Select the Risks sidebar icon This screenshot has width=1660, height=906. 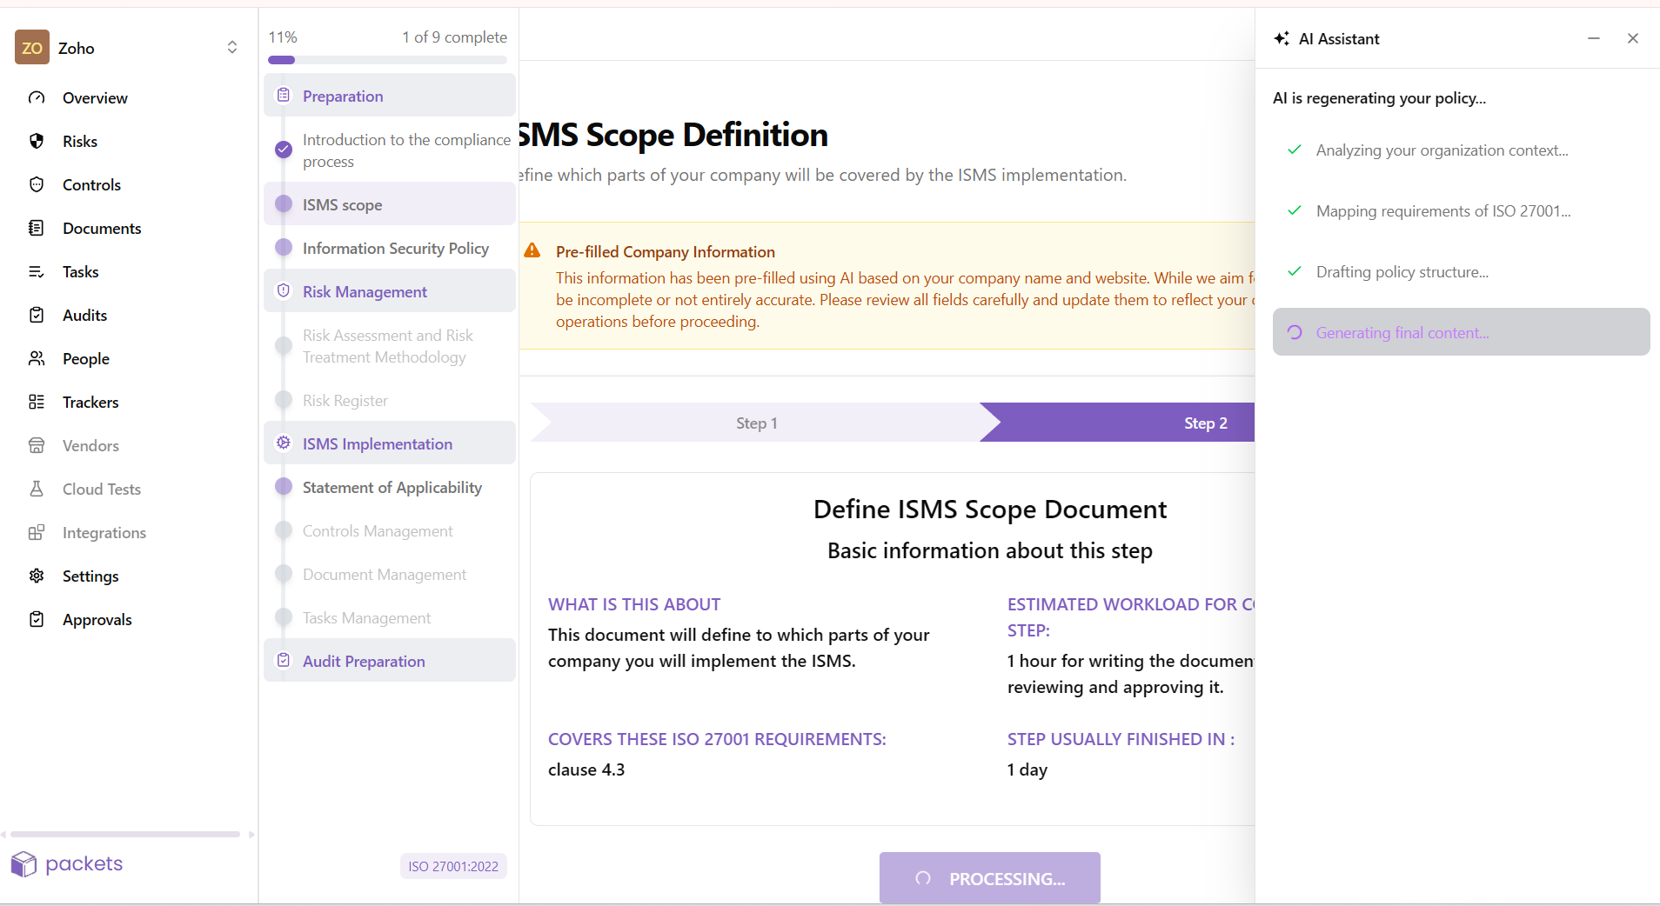[37, 141]
